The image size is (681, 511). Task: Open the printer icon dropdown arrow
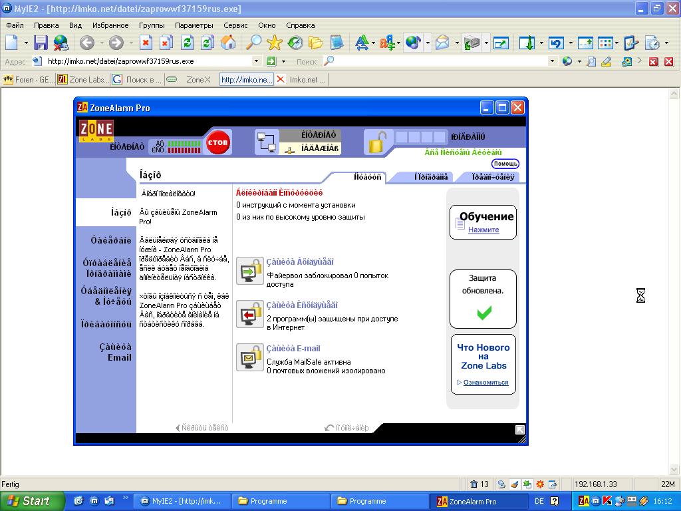tap(486, 43)
